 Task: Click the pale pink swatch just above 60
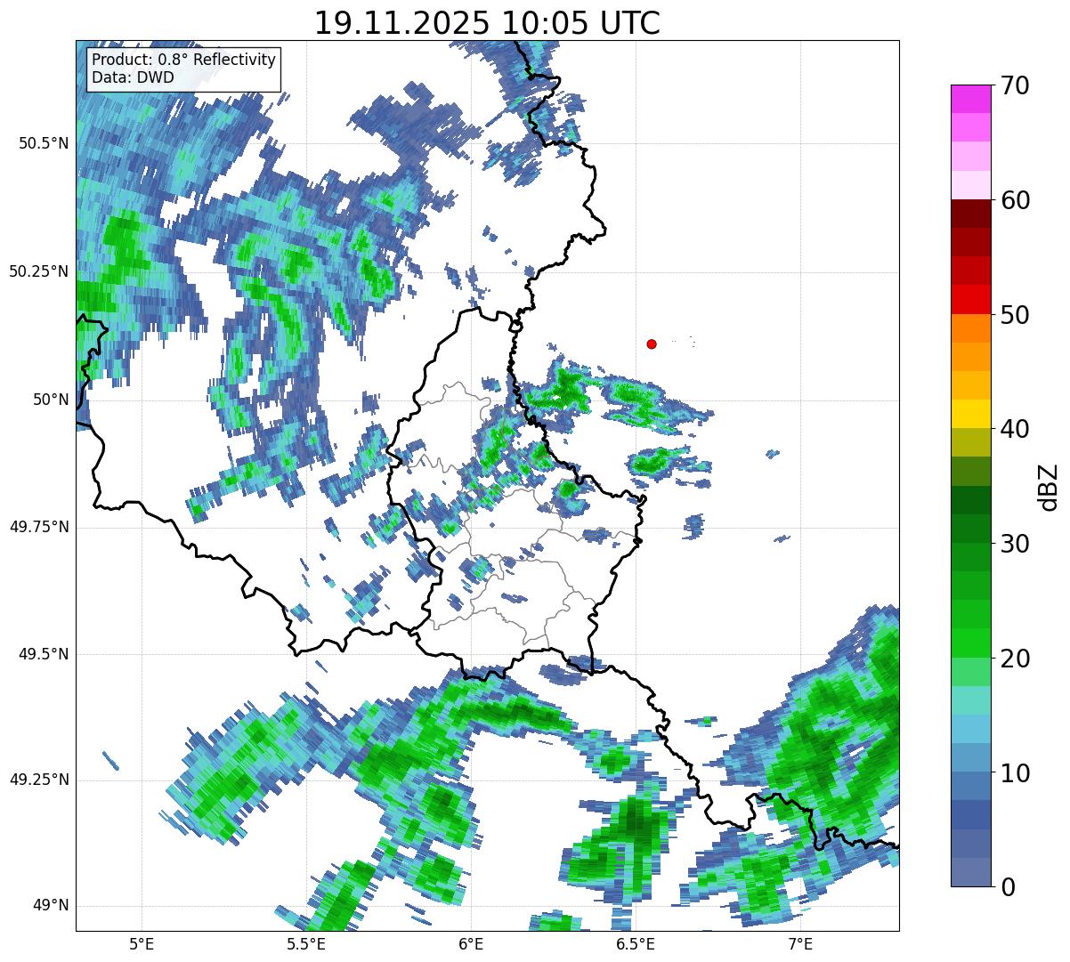(x=971, y=185)
